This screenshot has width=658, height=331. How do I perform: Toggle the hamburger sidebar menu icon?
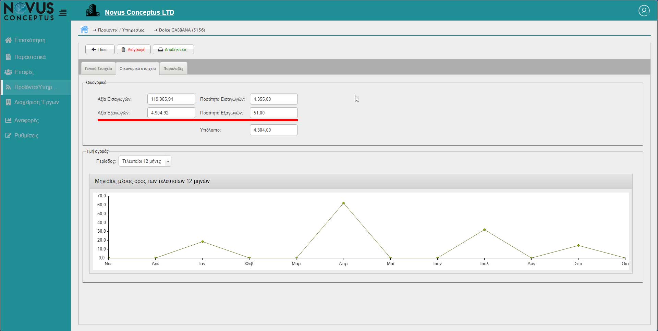tap(63, 13)
